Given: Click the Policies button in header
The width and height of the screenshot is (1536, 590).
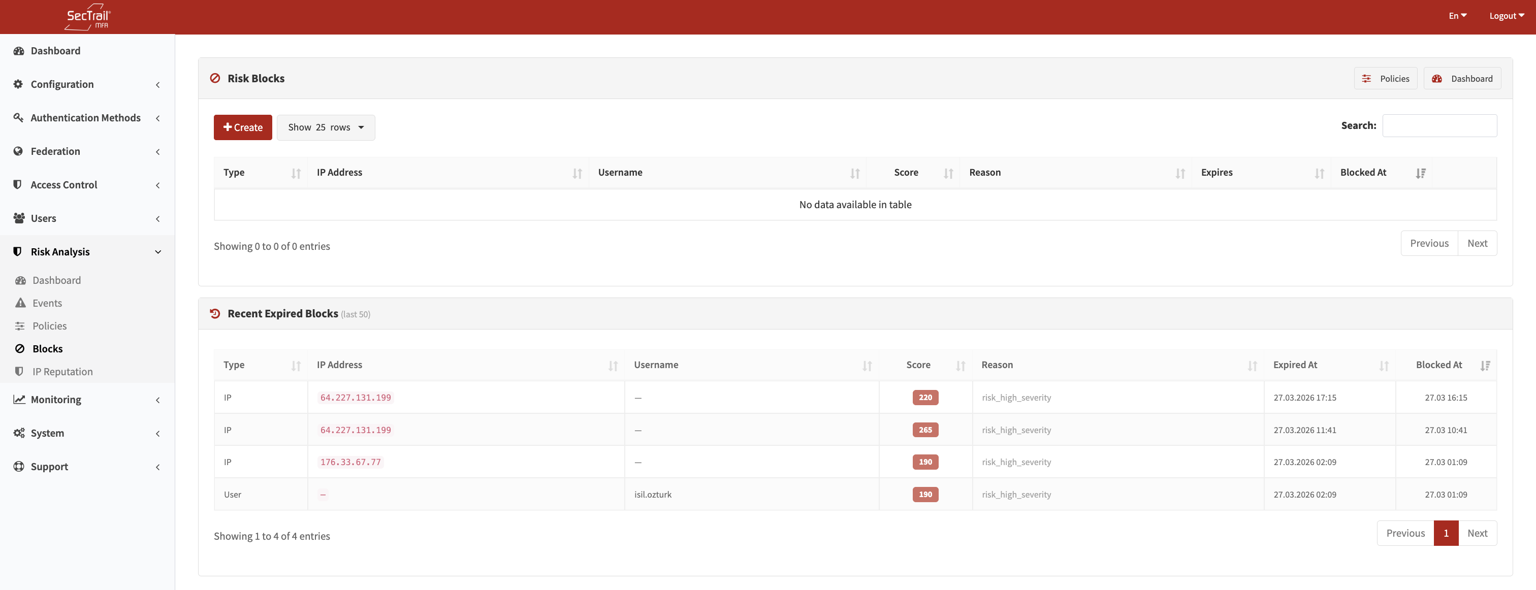Looking at the screenshot, I should [1385, 79].
